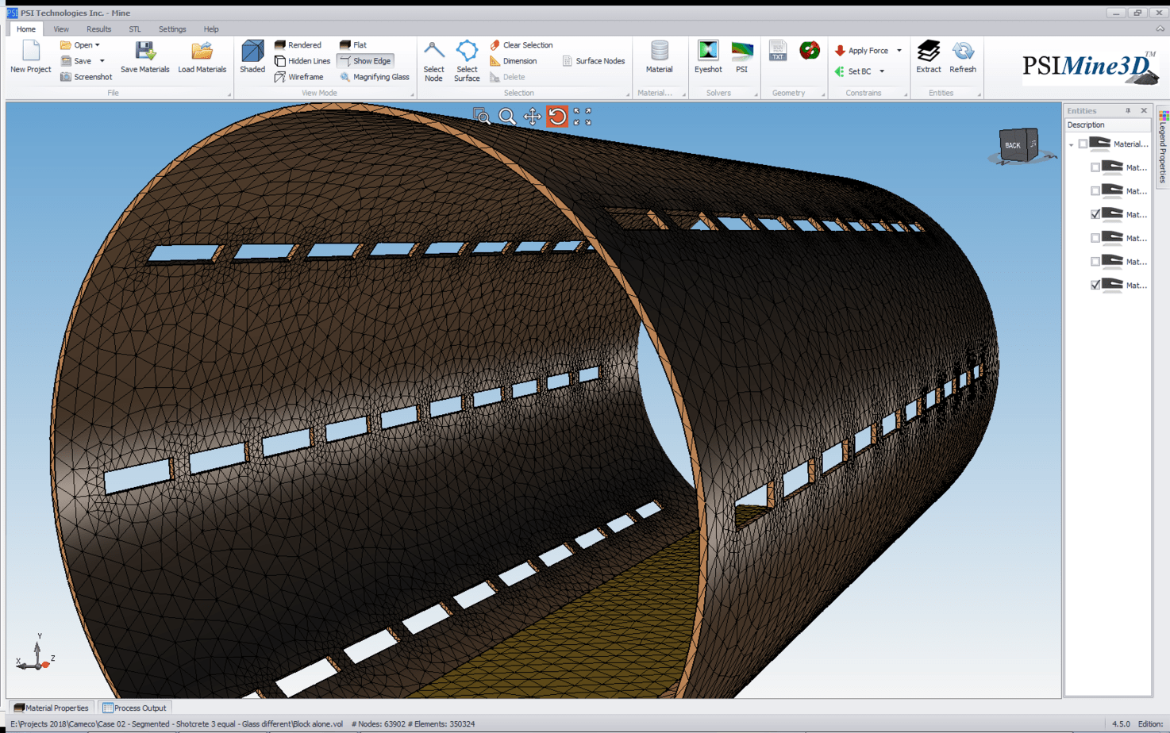This screenshot has width=1170, height=733.
Task: Activate the Select Node tool
Action: click(x=433, y=61)
